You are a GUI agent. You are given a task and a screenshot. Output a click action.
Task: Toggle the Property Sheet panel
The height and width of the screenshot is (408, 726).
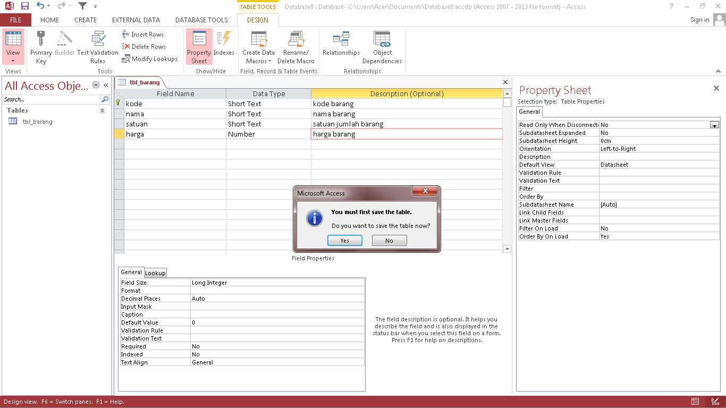(199, 47)
